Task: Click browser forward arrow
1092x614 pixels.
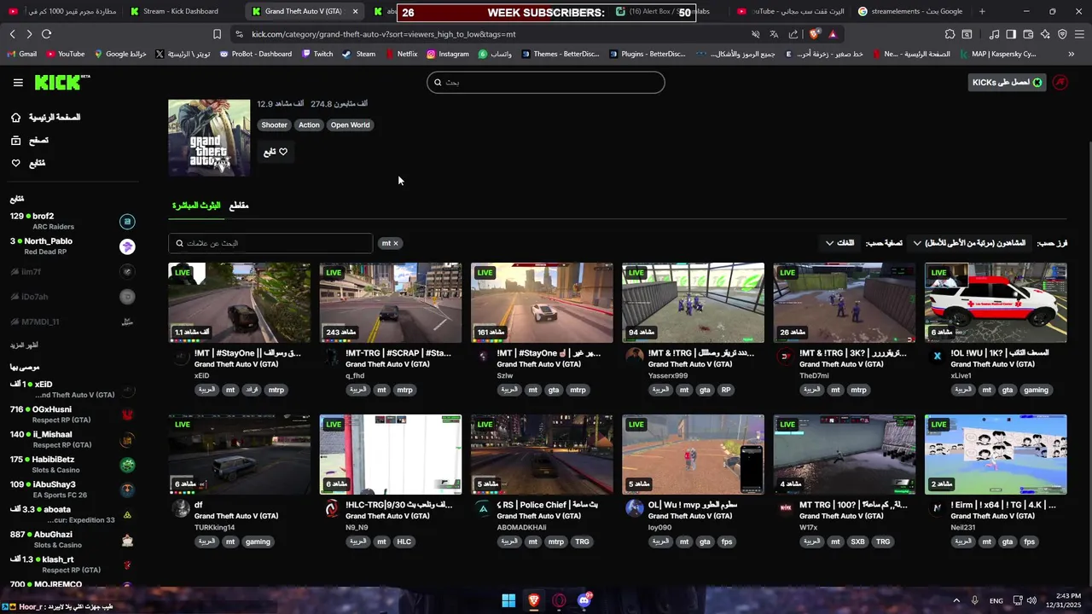Action: tap(29, 34)
